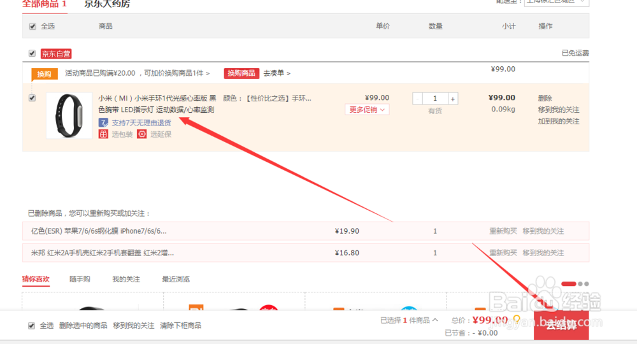The image size is (637, 344).
Task: Open 支持7天无理由退货 link
Action: tap(141, 123)
